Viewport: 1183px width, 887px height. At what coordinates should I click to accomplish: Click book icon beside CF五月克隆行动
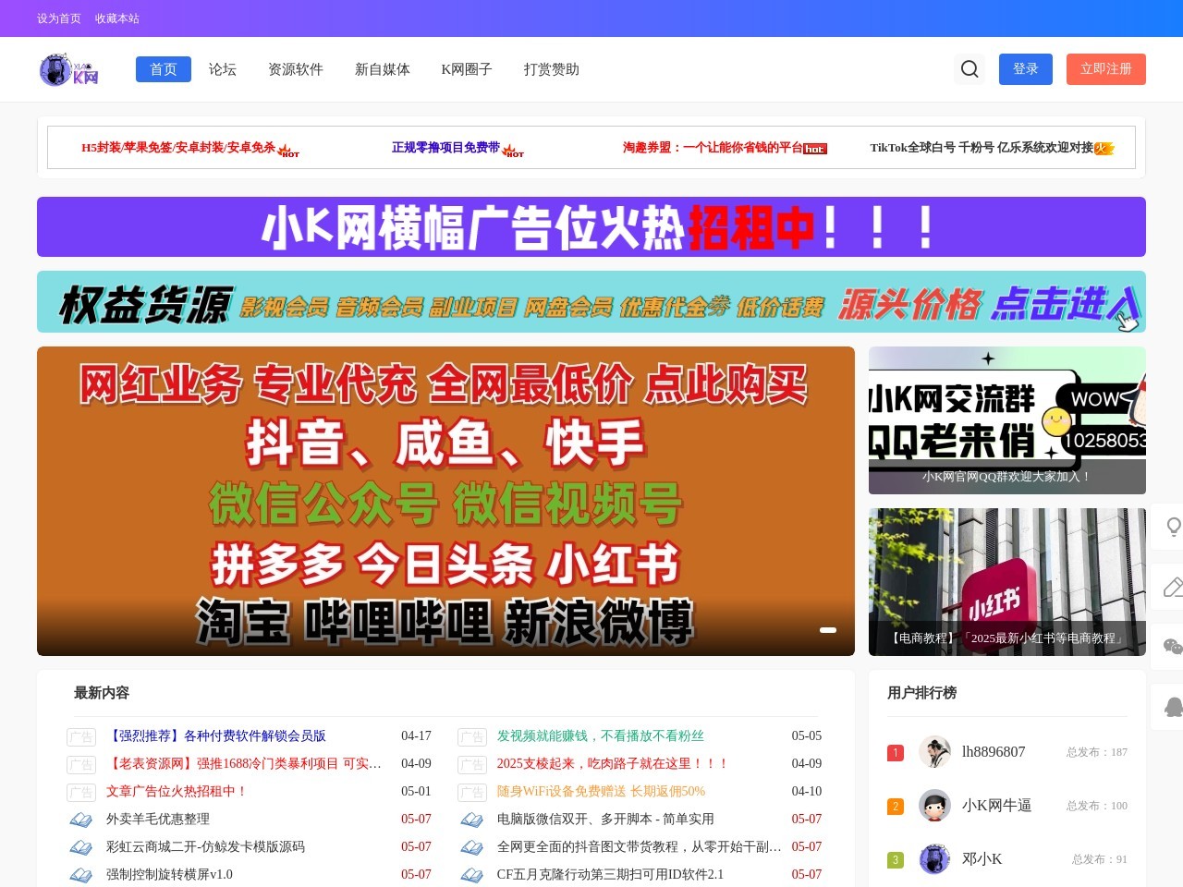[472, 875]
